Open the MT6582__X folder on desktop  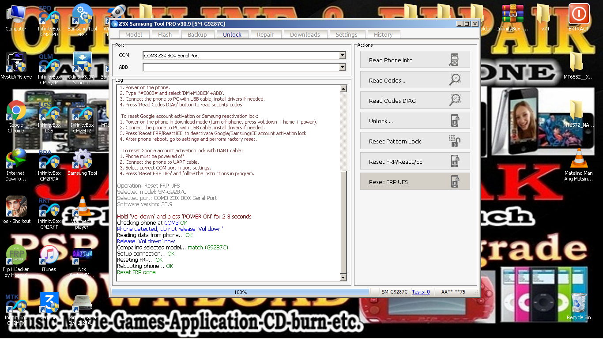[578, 66]
